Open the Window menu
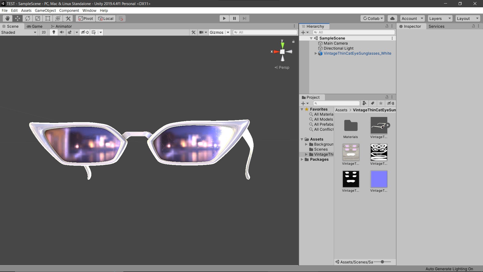The width and height of the screenshot is (483, 272). (89, 11)
